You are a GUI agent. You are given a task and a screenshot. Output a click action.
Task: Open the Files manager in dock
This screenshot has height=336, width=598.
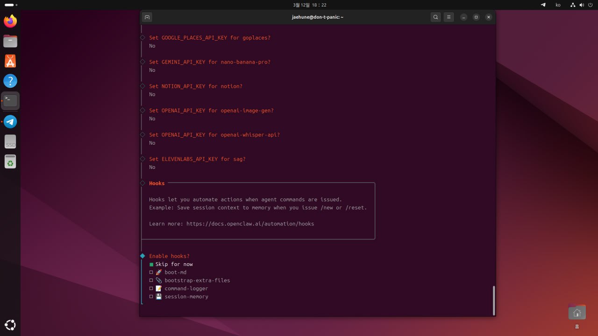point(10,41)
